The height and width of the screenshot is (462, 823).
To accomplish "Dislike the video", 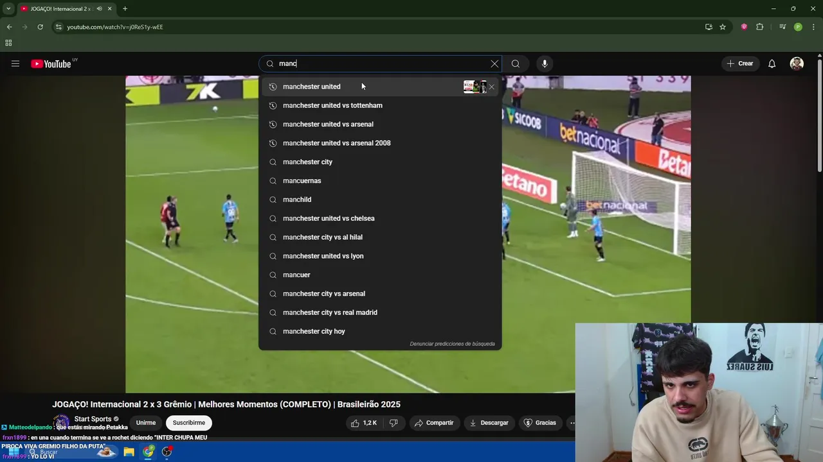I will coord(393,423).
